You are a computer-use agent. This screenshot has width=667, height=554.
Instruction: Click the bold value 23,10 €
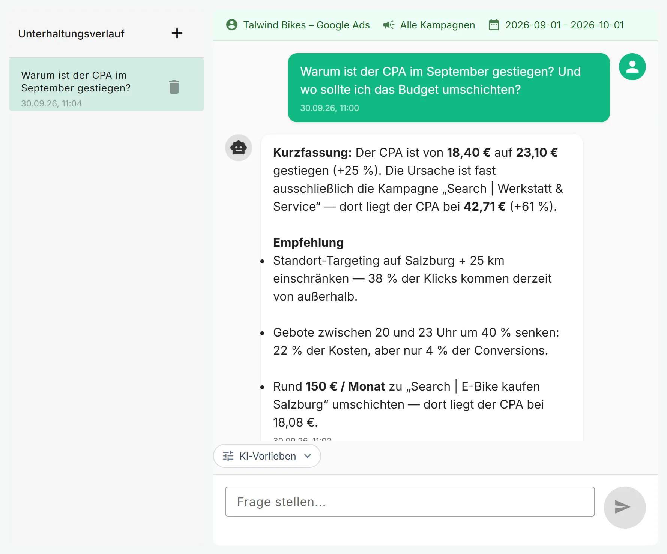click(537, 153)
